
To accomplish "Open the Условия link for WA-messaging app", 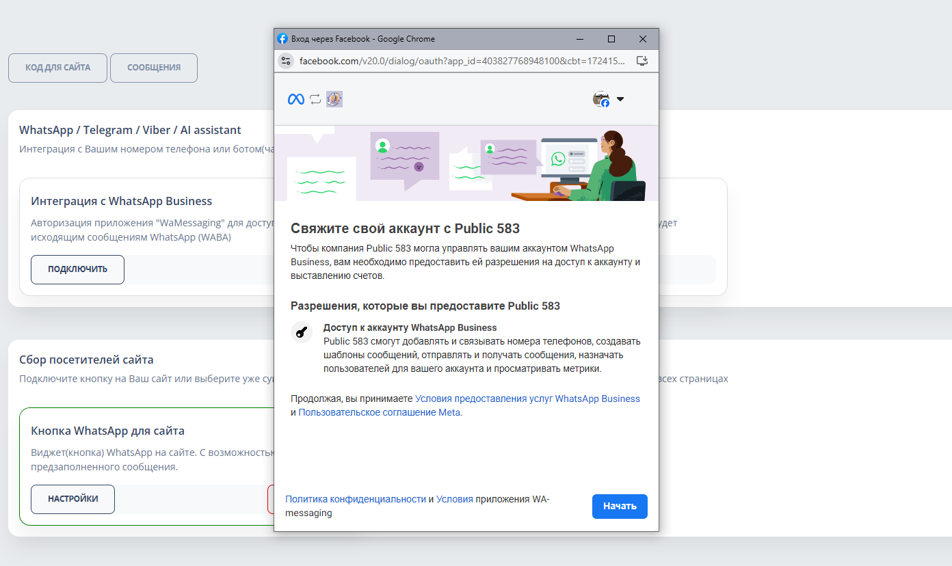I will (x=455, y=499).
